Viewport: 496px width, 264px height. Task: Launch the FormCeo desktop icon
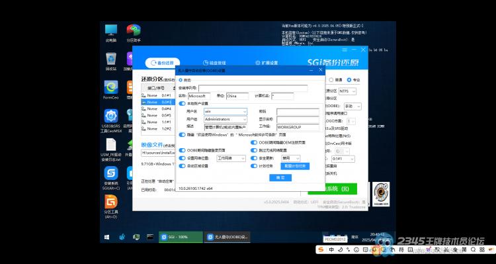111,89
